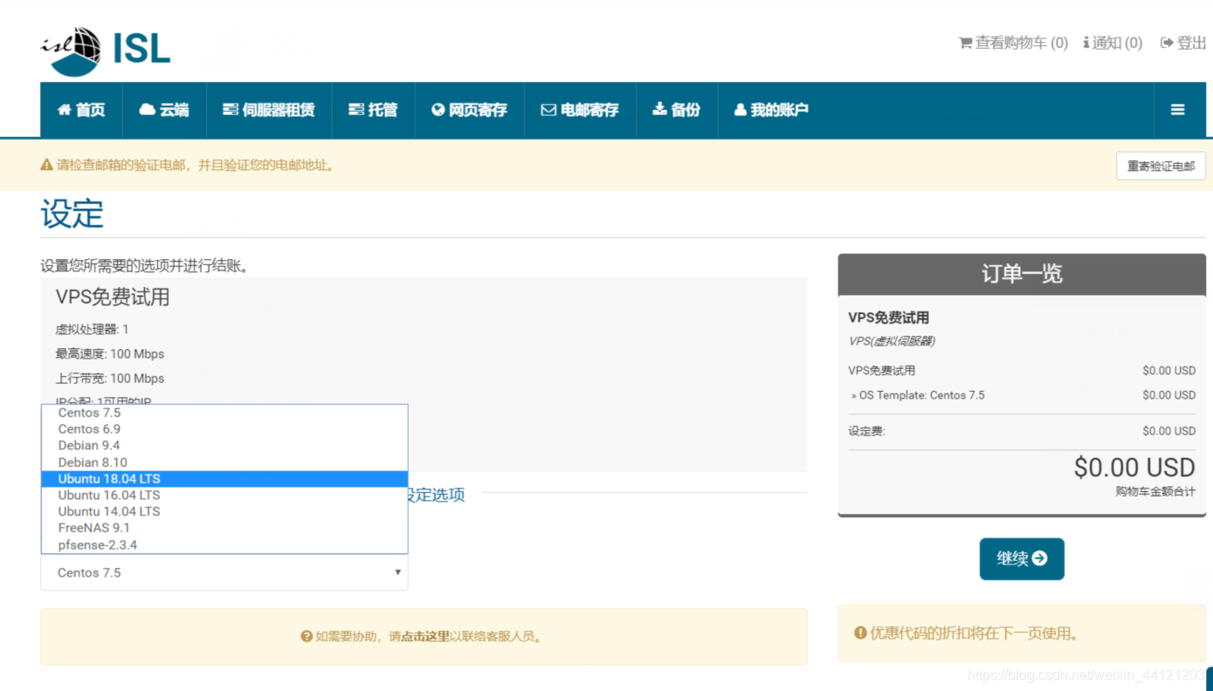Go to 首页 home menu item
The image size is (1213, 691).
pos(81,110)
